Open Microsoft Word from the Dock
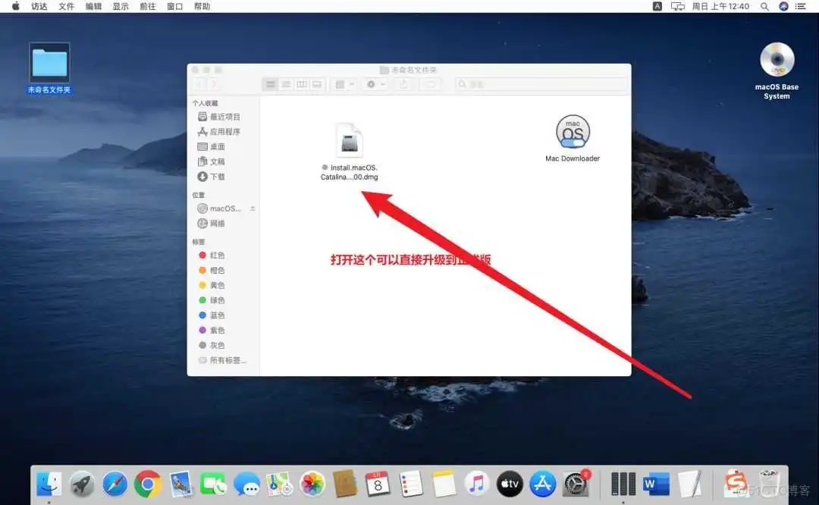 pos(655,483)
